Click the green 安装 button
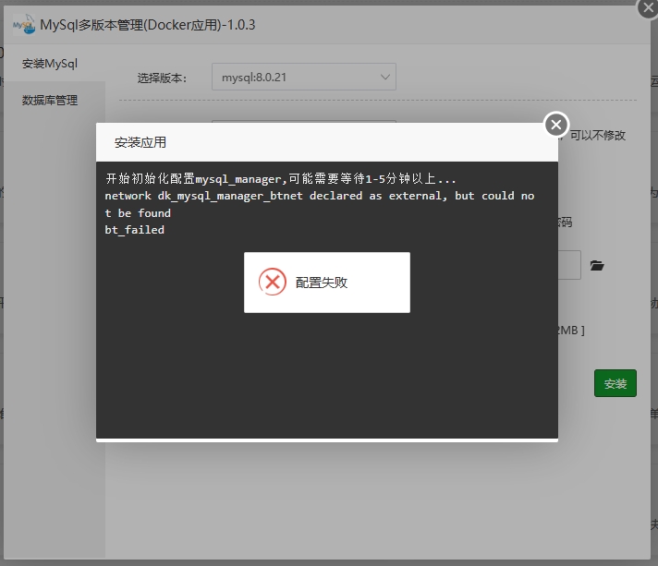 pyautogui.click(x=615, y=383)
